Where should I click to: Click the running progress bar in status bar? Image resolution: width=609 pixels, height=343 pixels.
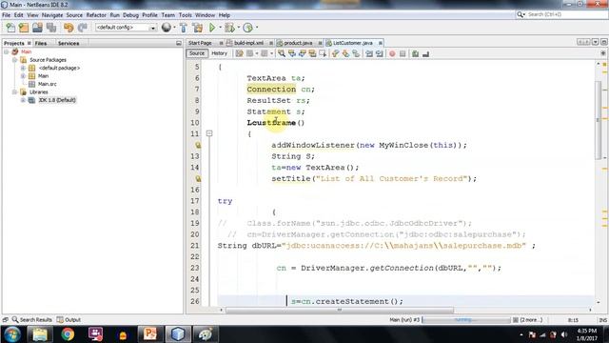[466, 320]
